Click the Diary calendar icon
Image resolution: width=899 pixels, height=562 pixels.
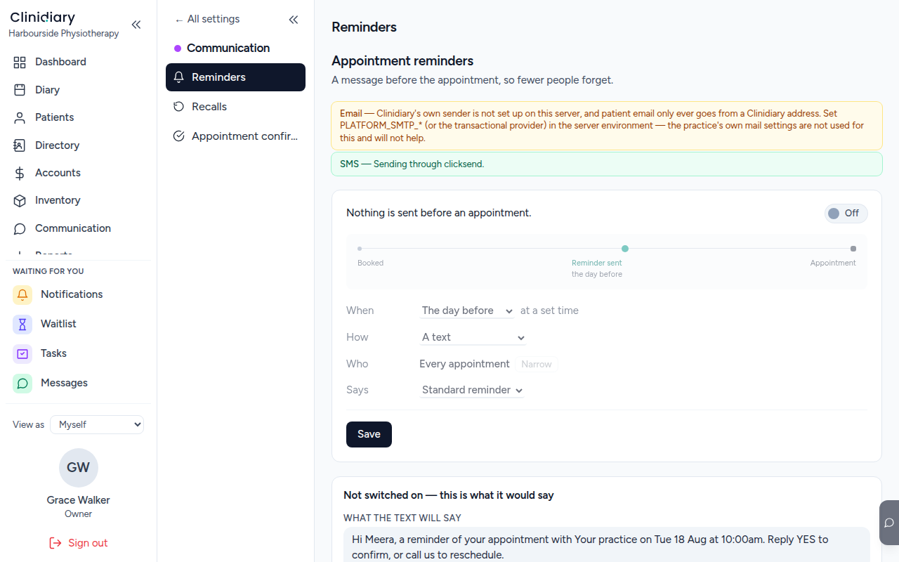[20, 90]
